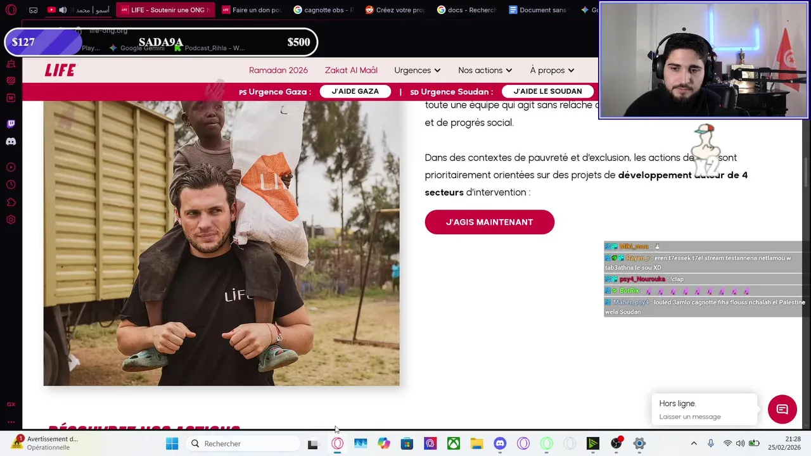Open Xbox app from taskbar
811x456 pixels.
click(454, 444)
